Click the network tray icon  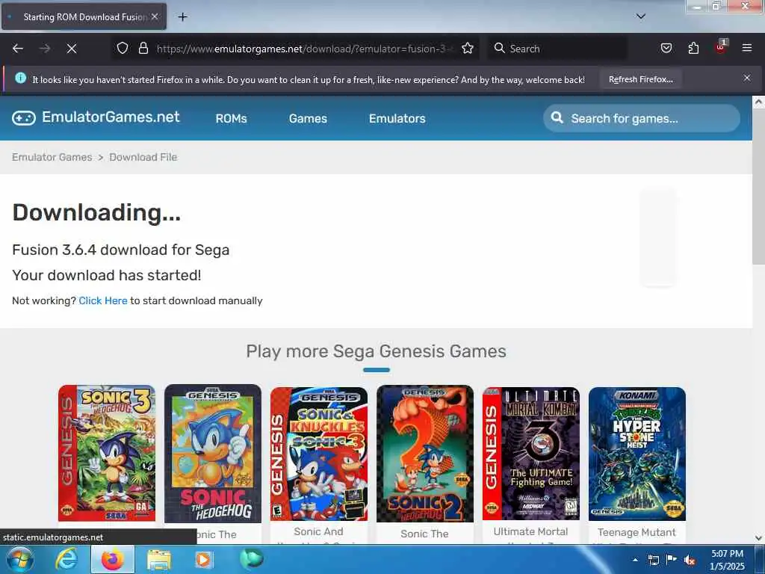653,560
